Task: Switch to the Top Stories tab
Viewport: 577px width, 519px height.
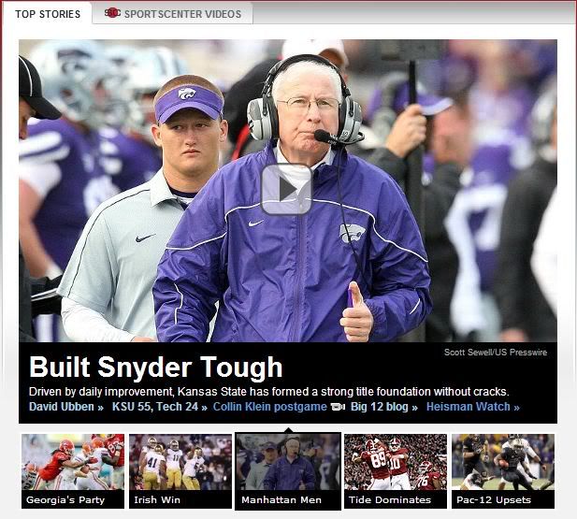Action: tap(48, 14)
